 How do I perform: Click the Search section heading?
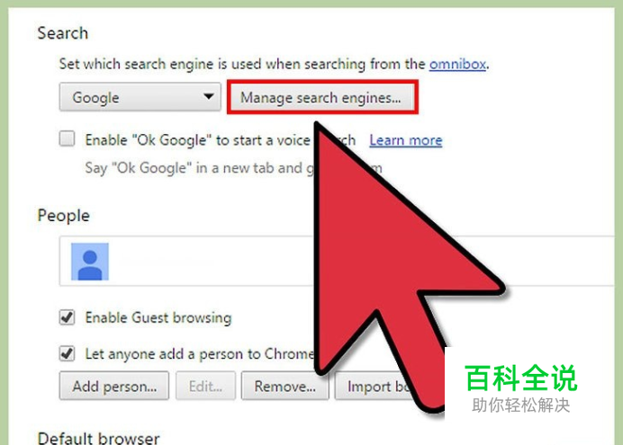[63, 33]
